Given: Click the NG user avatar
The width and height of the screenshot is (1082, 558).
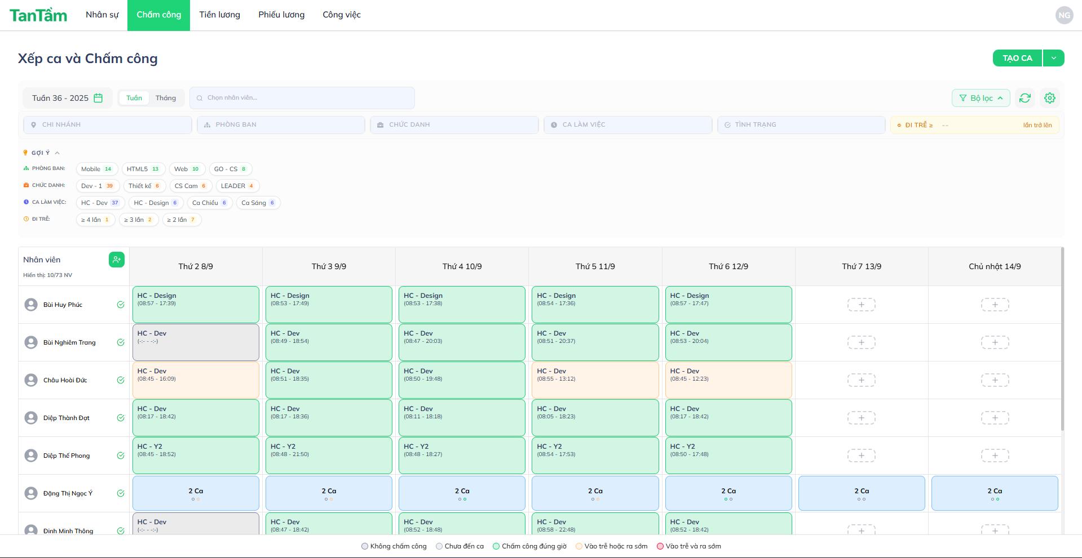Looking at the screenshot, I should click(1064, 15).
